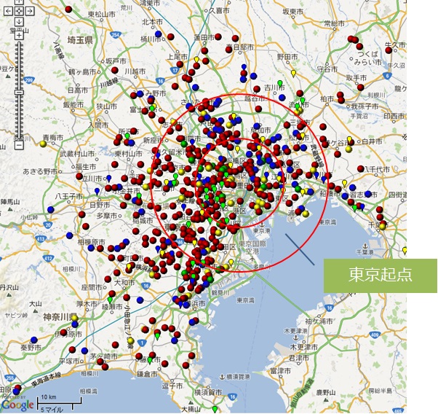Click the 東京国際空港 airport label
Screen dimensions: 438x414
[x=252, y=247]
